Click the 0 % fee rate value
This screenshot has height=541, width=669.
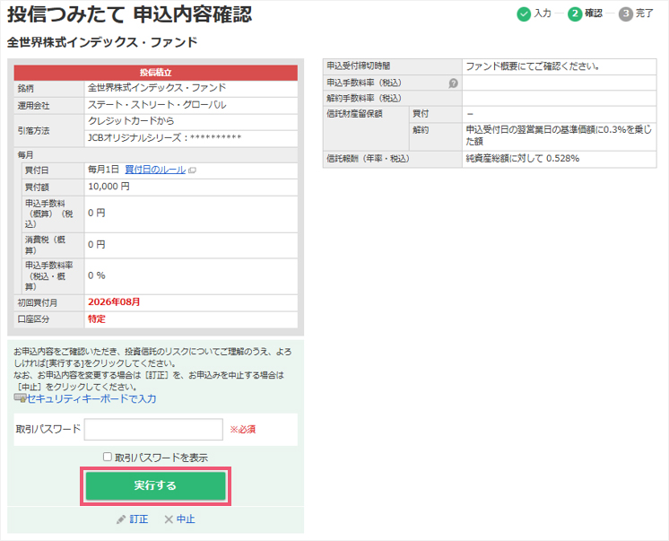point(97,275)
